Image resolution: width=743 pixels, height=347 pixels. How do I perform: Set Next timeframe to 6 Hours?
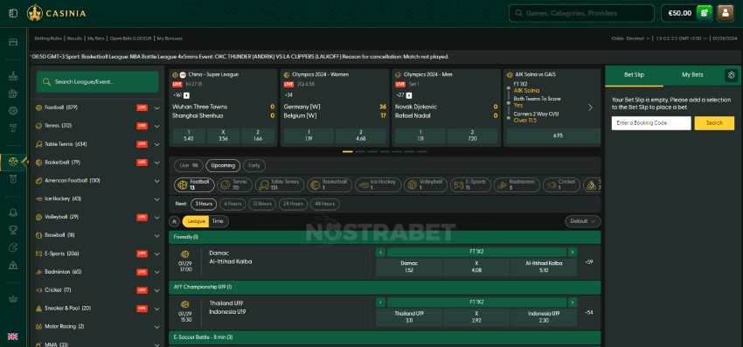pyautogui.click(x=233, y=204)
